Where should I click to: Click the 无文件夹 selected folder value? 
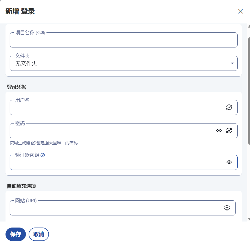[x=26, y=64]
